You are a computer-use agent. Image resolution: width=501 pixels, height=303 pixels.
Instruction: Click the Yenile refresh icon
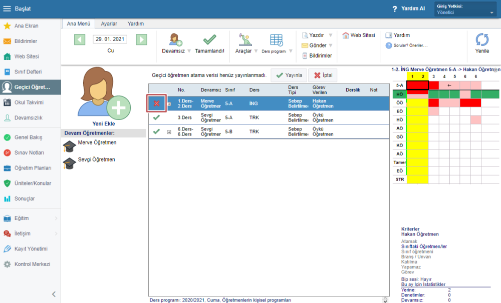pos(482,40)
